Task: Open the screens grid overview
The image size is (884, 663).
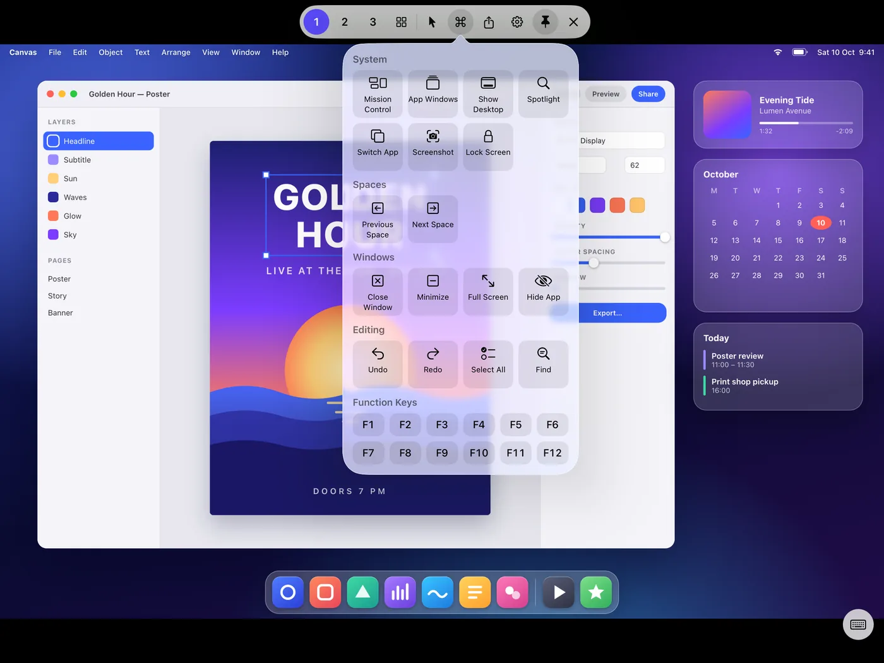Action: (402, 22)
